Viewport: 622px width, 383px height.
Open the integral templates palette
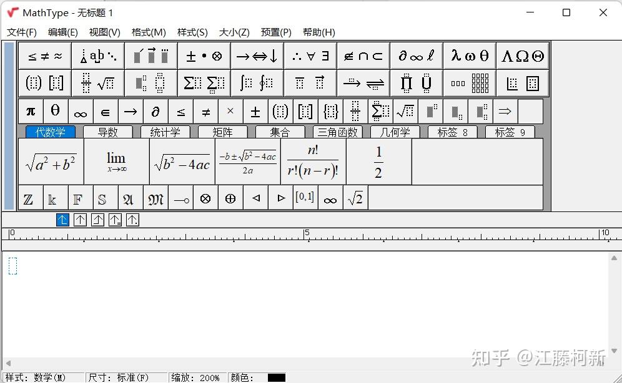pos(257,83)
